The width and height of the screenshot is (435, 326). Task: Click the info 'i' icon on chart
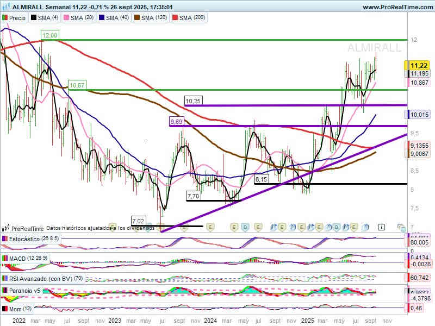(x=382, y=227)
